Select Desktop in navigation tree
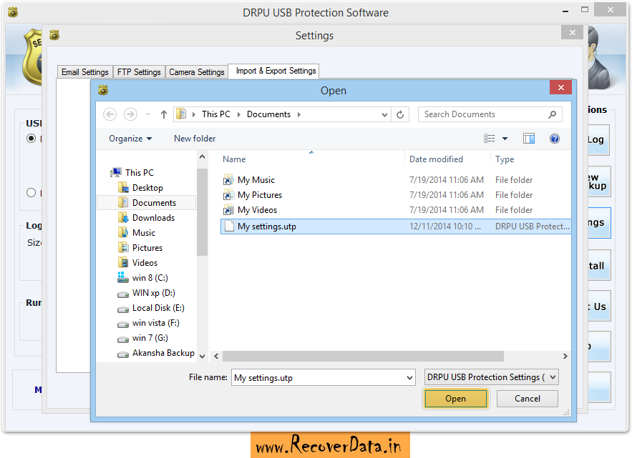 click(x=140, y=187)
